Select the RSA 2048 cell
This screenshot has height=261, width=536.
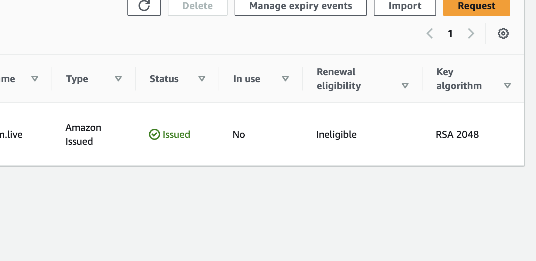pyautogui.click(x=457, y=134)
